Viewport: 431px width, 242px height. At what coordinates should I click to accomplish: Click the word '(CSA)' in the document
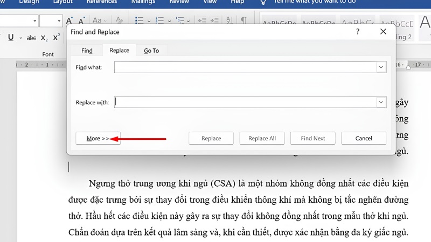pos(223,183)
